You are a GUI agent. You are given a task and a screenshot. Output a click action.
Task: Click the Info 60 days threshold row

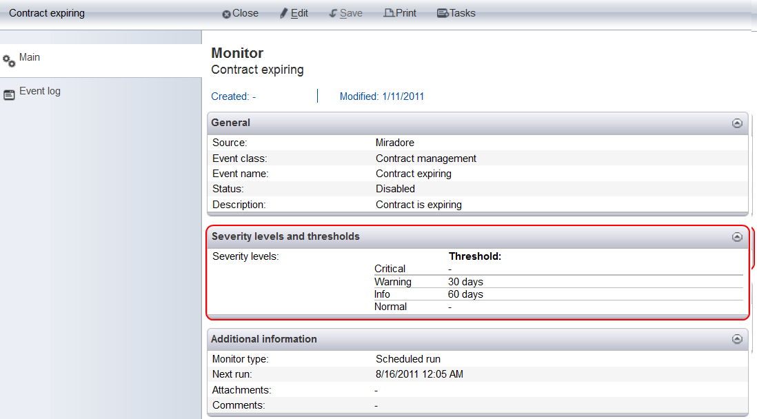(465, 294)
